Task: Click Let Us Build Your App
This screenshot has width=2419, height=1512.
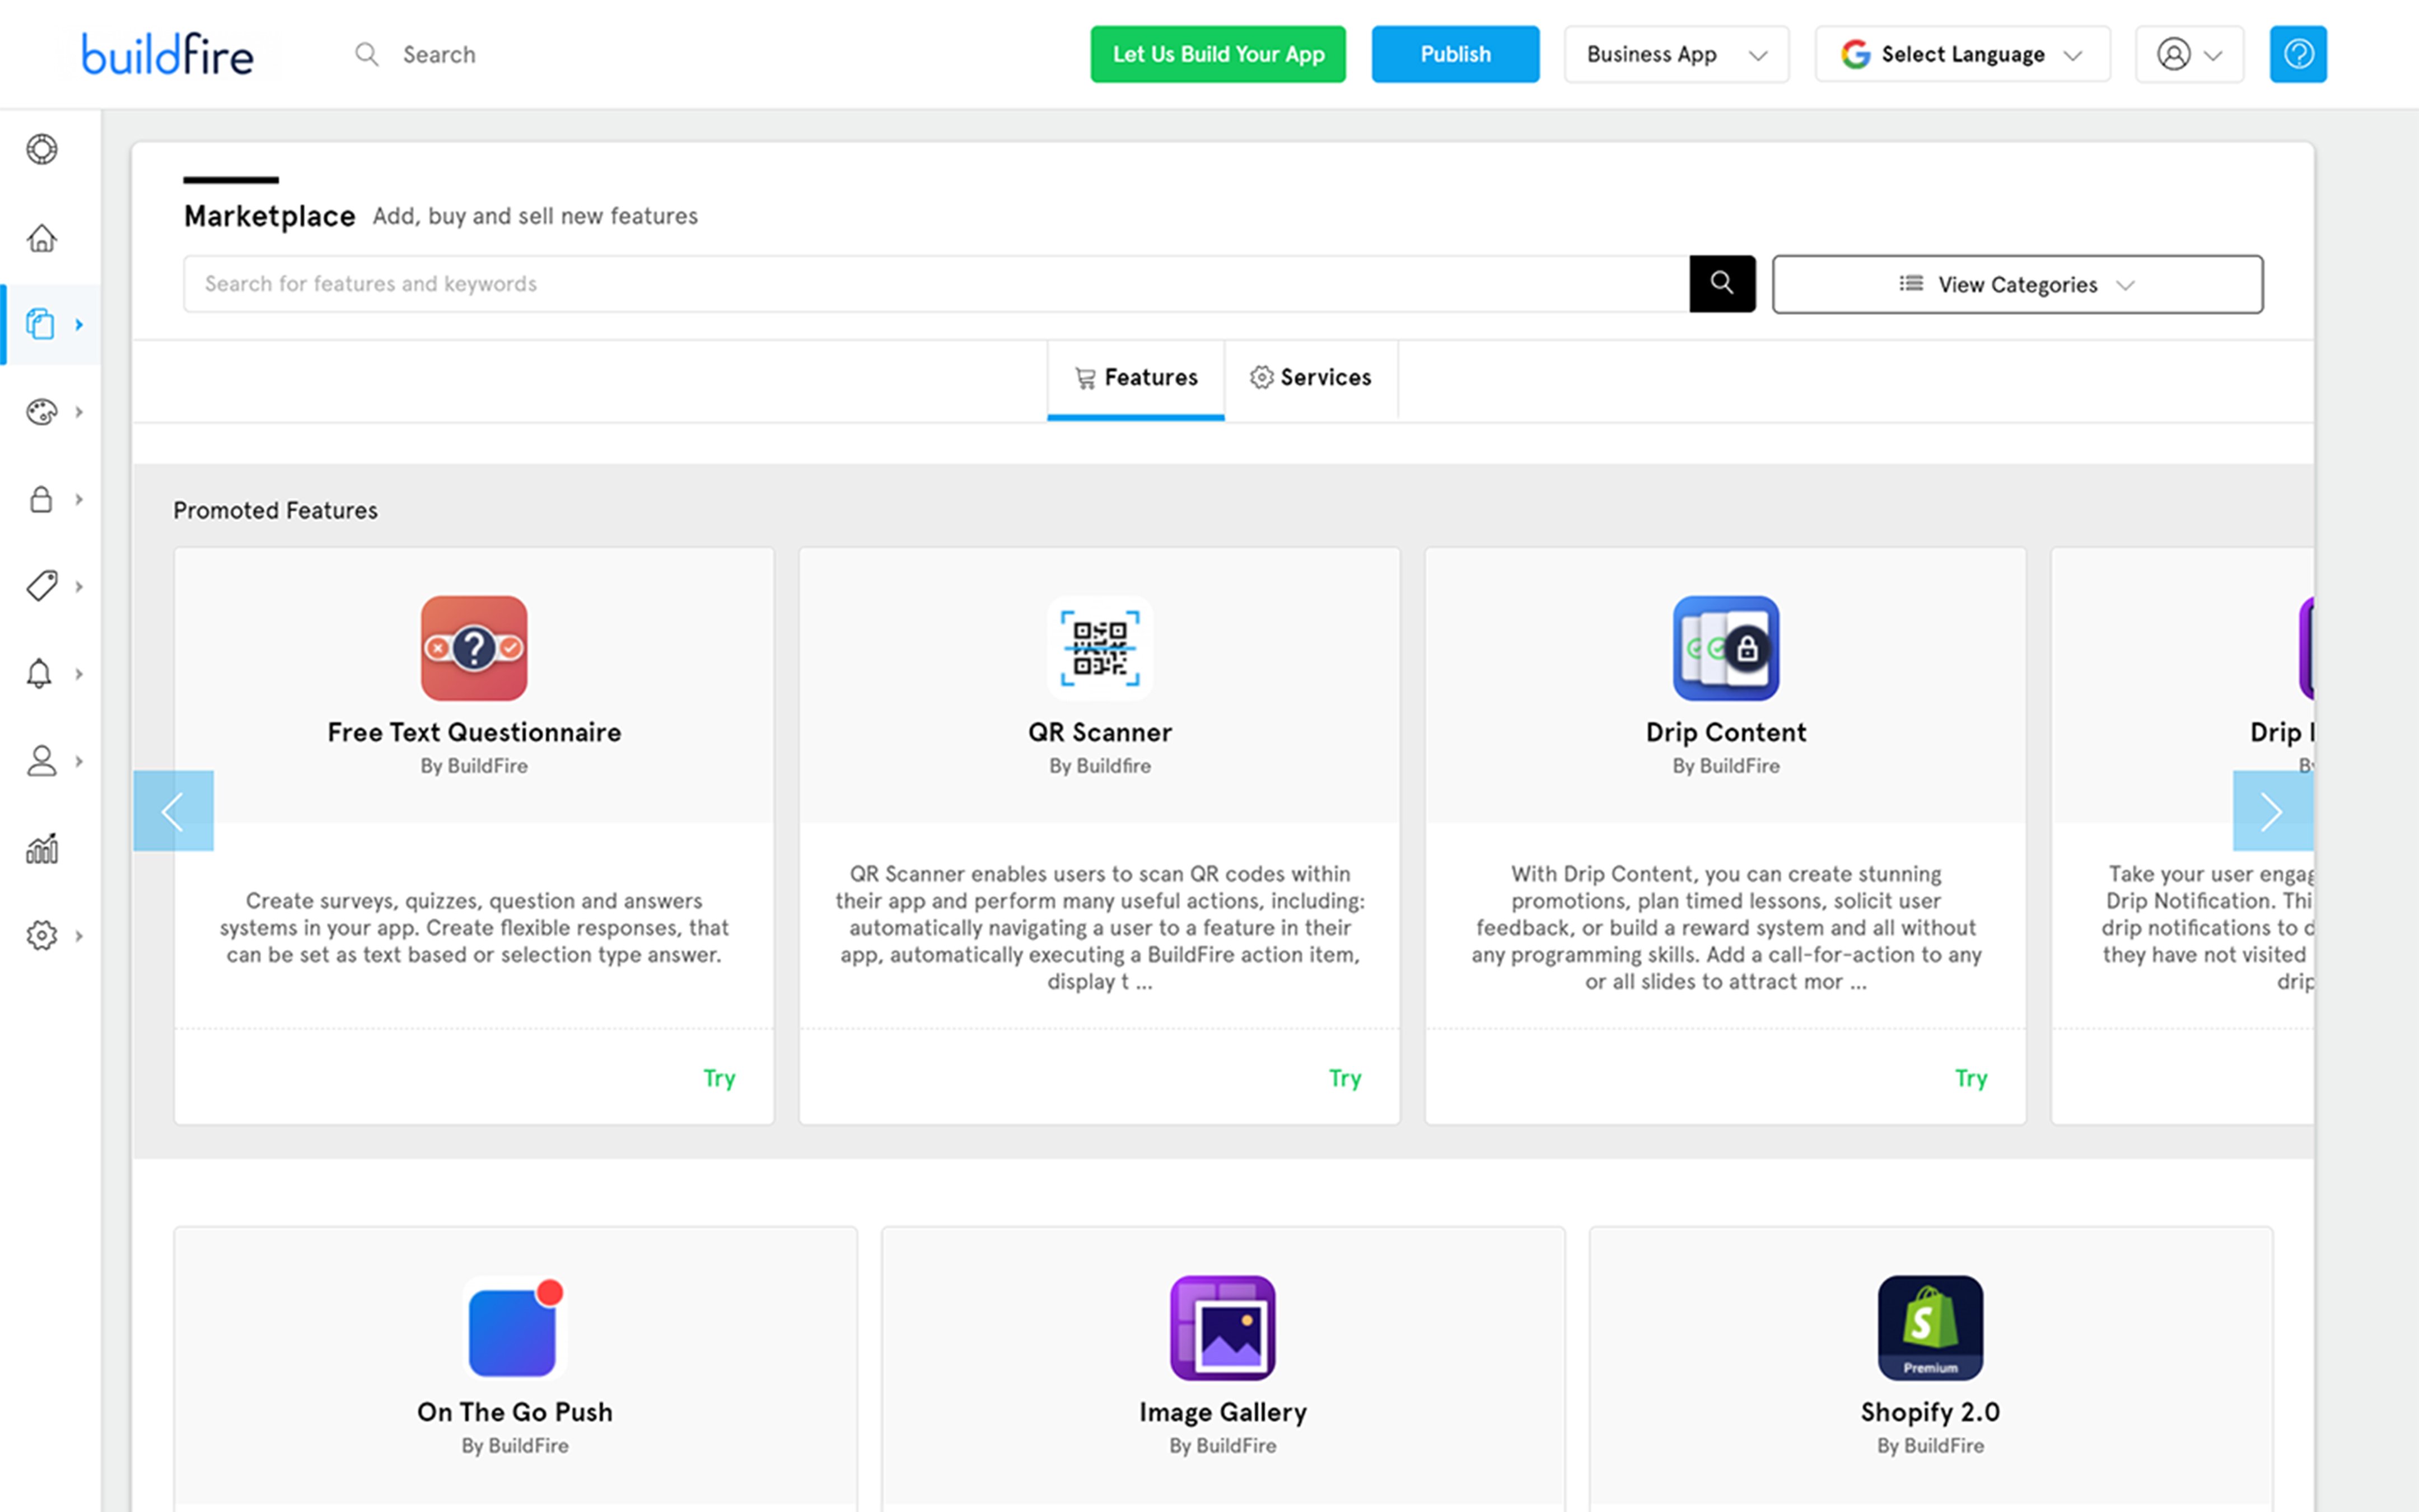Action: tap(1216, 54)
